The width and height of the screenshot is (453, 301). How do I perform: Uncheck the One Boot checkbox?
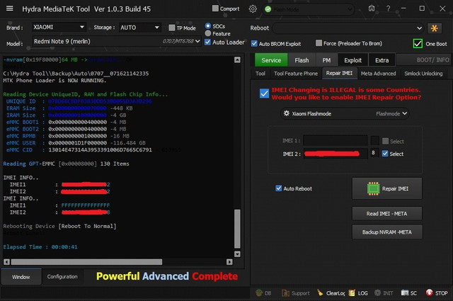pyautogui.click(x=418, y=43)
